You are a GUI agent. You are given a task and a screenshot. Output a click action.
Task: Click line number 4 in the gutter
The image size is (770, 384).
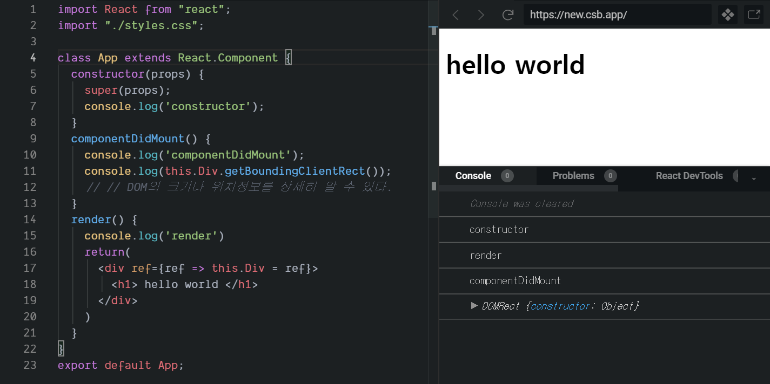(x=33, y=58)
